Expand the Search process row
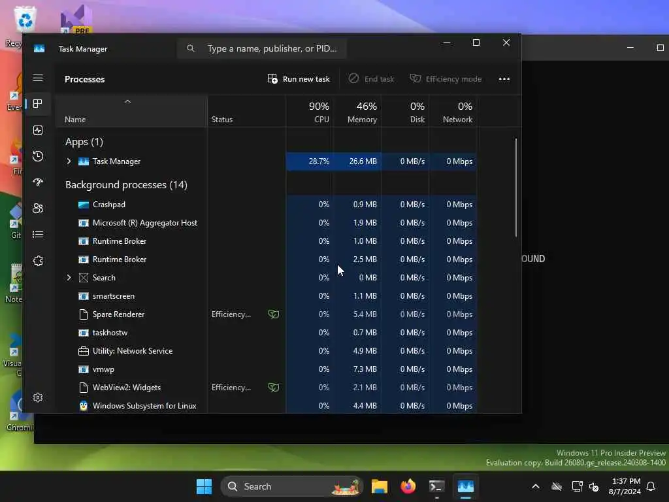The image size is (669, 502). coord(69,277)
